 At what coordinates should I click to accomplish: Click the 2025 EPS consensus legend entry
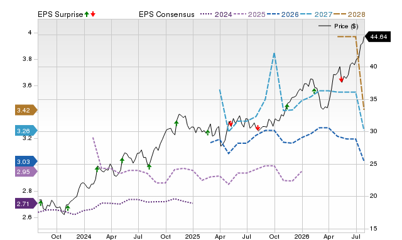pos(249,14)
